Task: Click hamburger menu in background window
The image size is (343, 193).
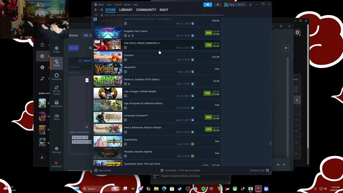Action: click(x=286, y=48)
